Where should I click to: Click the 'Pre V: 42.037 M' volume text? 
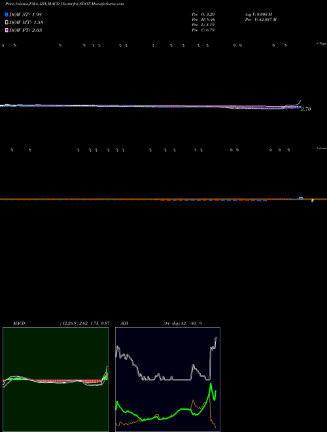(x=261, y=20)
